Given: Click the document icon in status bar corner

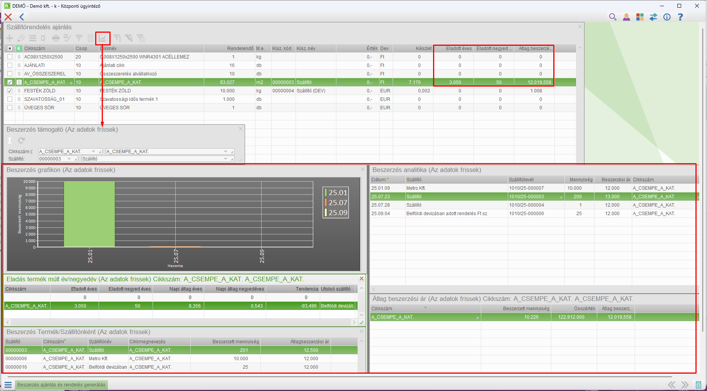Looking at the screenshot, I should pyautogui.click(x=698, y=385).
